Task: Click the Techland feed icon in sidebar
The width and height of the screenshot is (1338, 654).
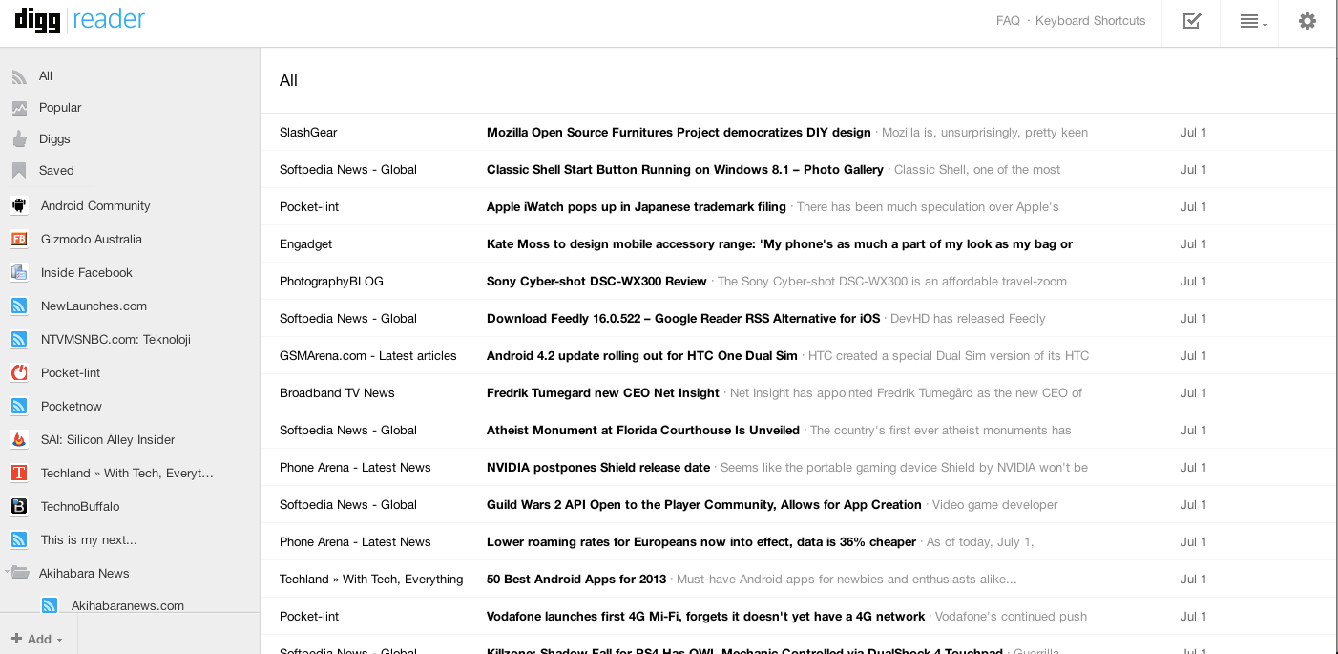Action: click(19, 473)
